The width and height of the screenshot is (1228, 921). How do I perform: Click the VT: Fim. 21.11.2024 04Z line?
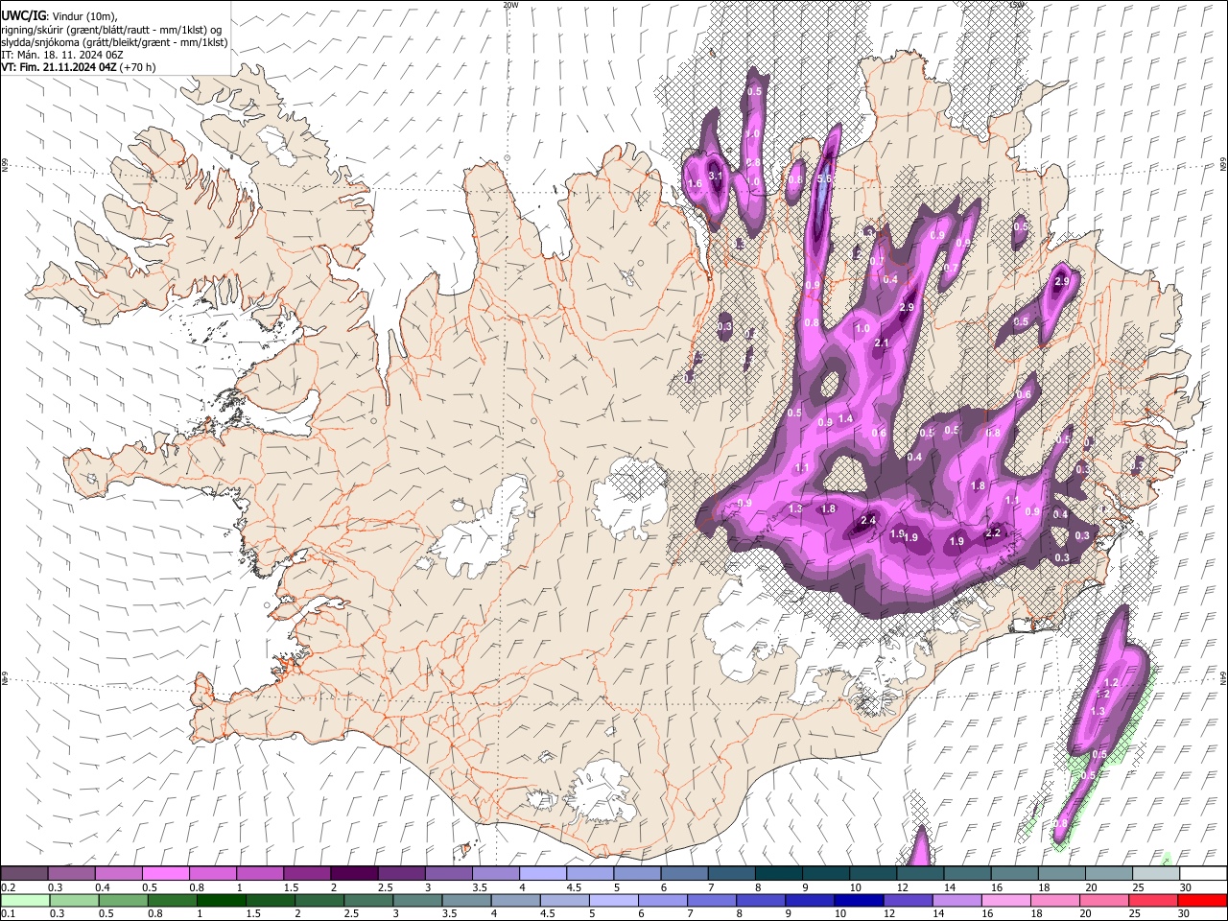pyautogui.click(x=79, y=67)
